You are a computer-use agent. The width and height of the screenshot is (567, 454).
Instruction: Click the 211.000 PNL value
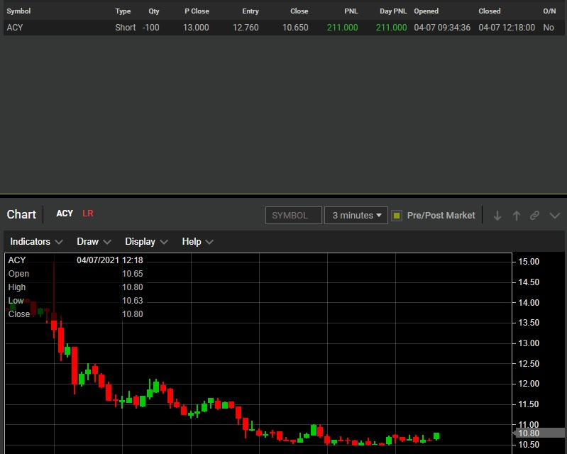[x=343, y=28]
